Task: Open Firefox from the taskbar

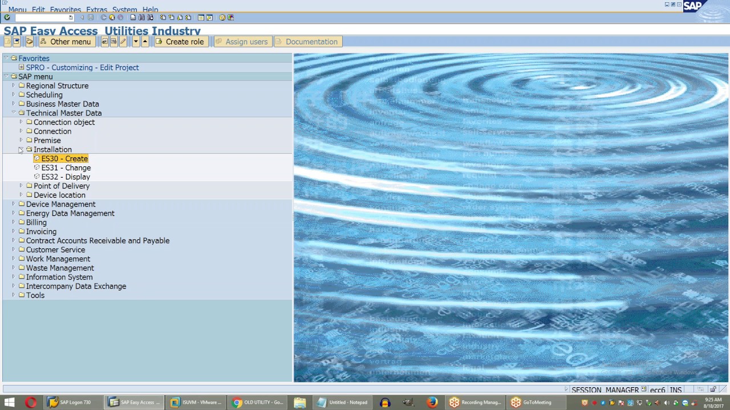Action: click(x=432, y=402)
